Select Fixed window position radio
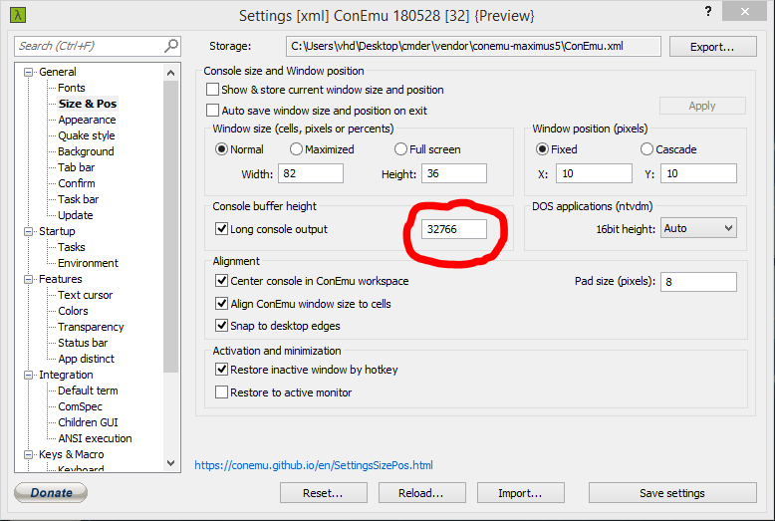 [x=542, y=148]
